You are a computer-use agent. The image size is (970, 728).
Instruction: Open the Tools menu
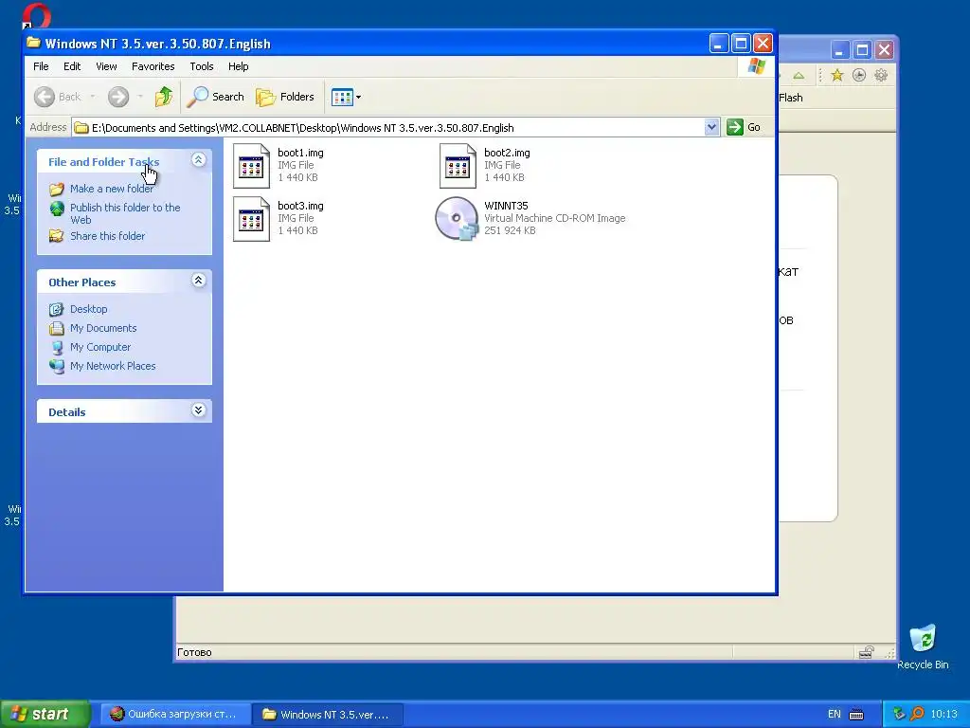(x=202, y=66)
